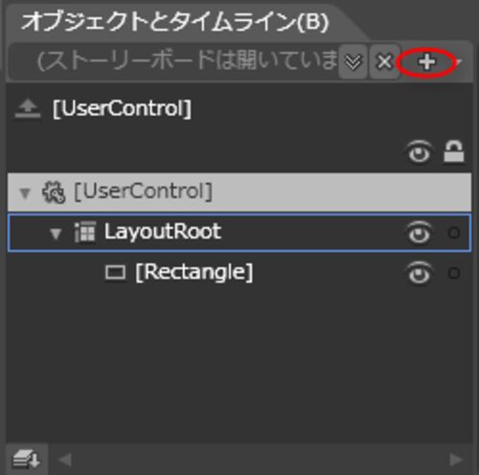Image resolution: width=479 pixels, height=475 pixels.
Task: Click the scope up arrow icon
Action: (28, 109)
